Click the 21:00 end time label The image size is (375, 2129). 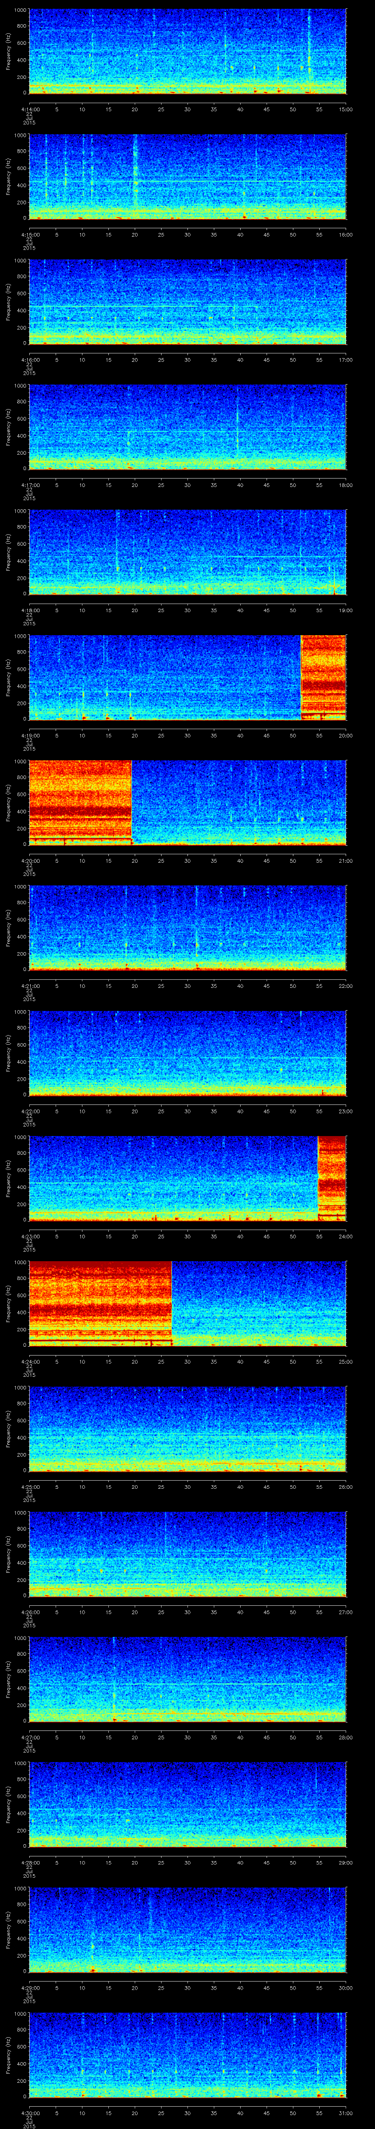(346, 860)
